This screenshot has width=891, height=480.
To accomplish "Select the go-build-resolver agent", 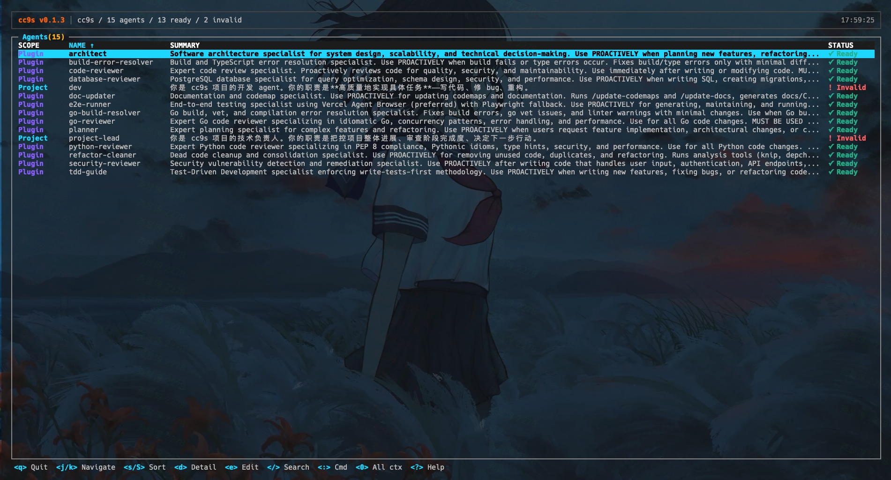I will [446, 113].
